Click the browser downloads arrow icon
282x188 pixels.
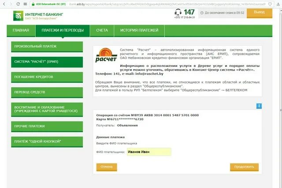(x=278, y=4)
